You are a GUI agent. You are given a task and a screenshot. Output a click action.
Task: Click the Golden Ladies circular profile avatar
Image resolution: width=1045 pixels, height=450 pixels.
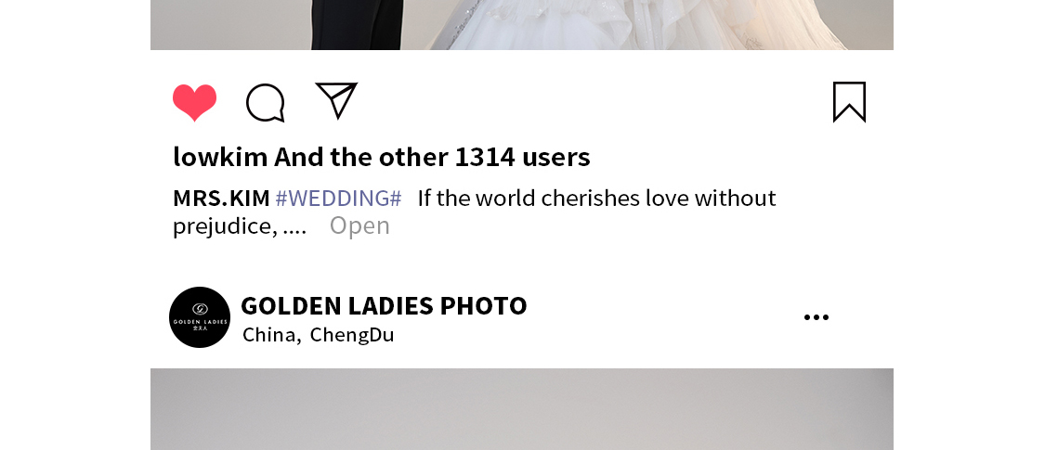click(x=200, y=317)
